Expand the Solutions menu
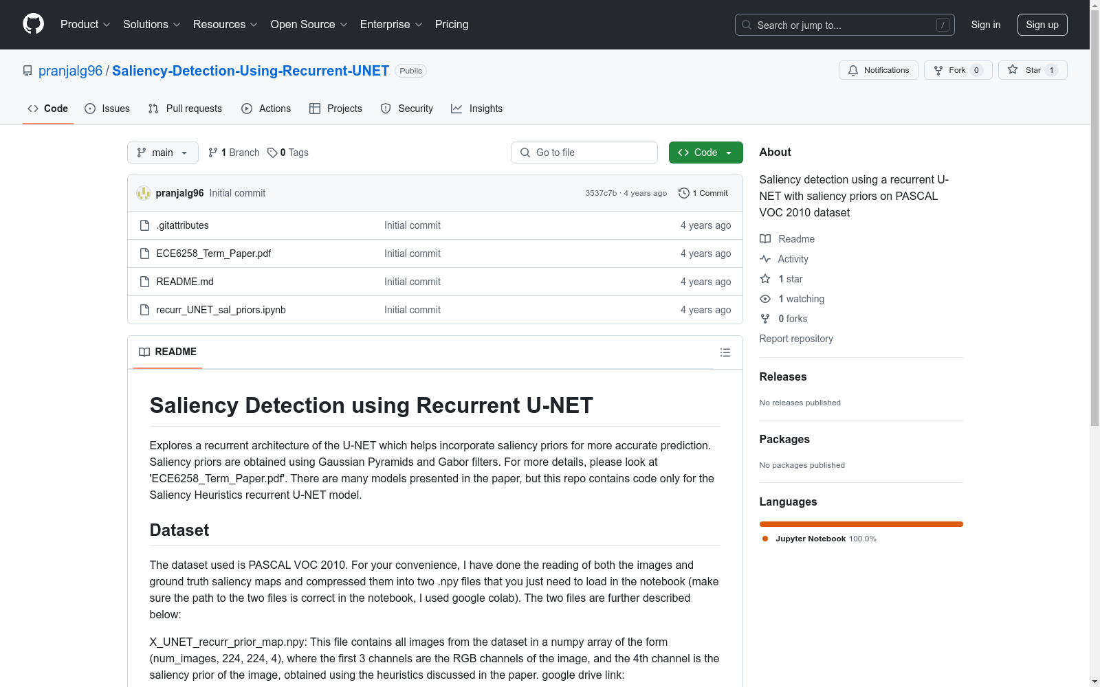 [152, 24]
